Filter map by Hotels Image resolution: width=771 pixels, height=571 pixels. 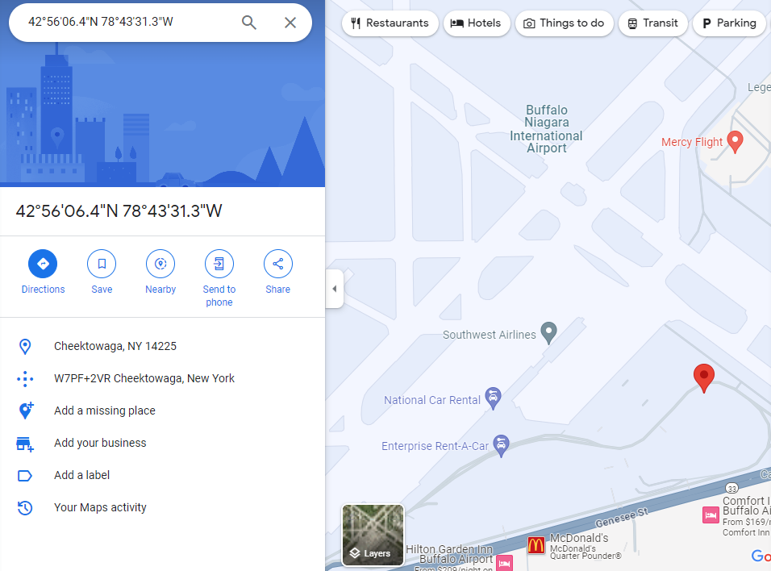[x=476, y=23]
